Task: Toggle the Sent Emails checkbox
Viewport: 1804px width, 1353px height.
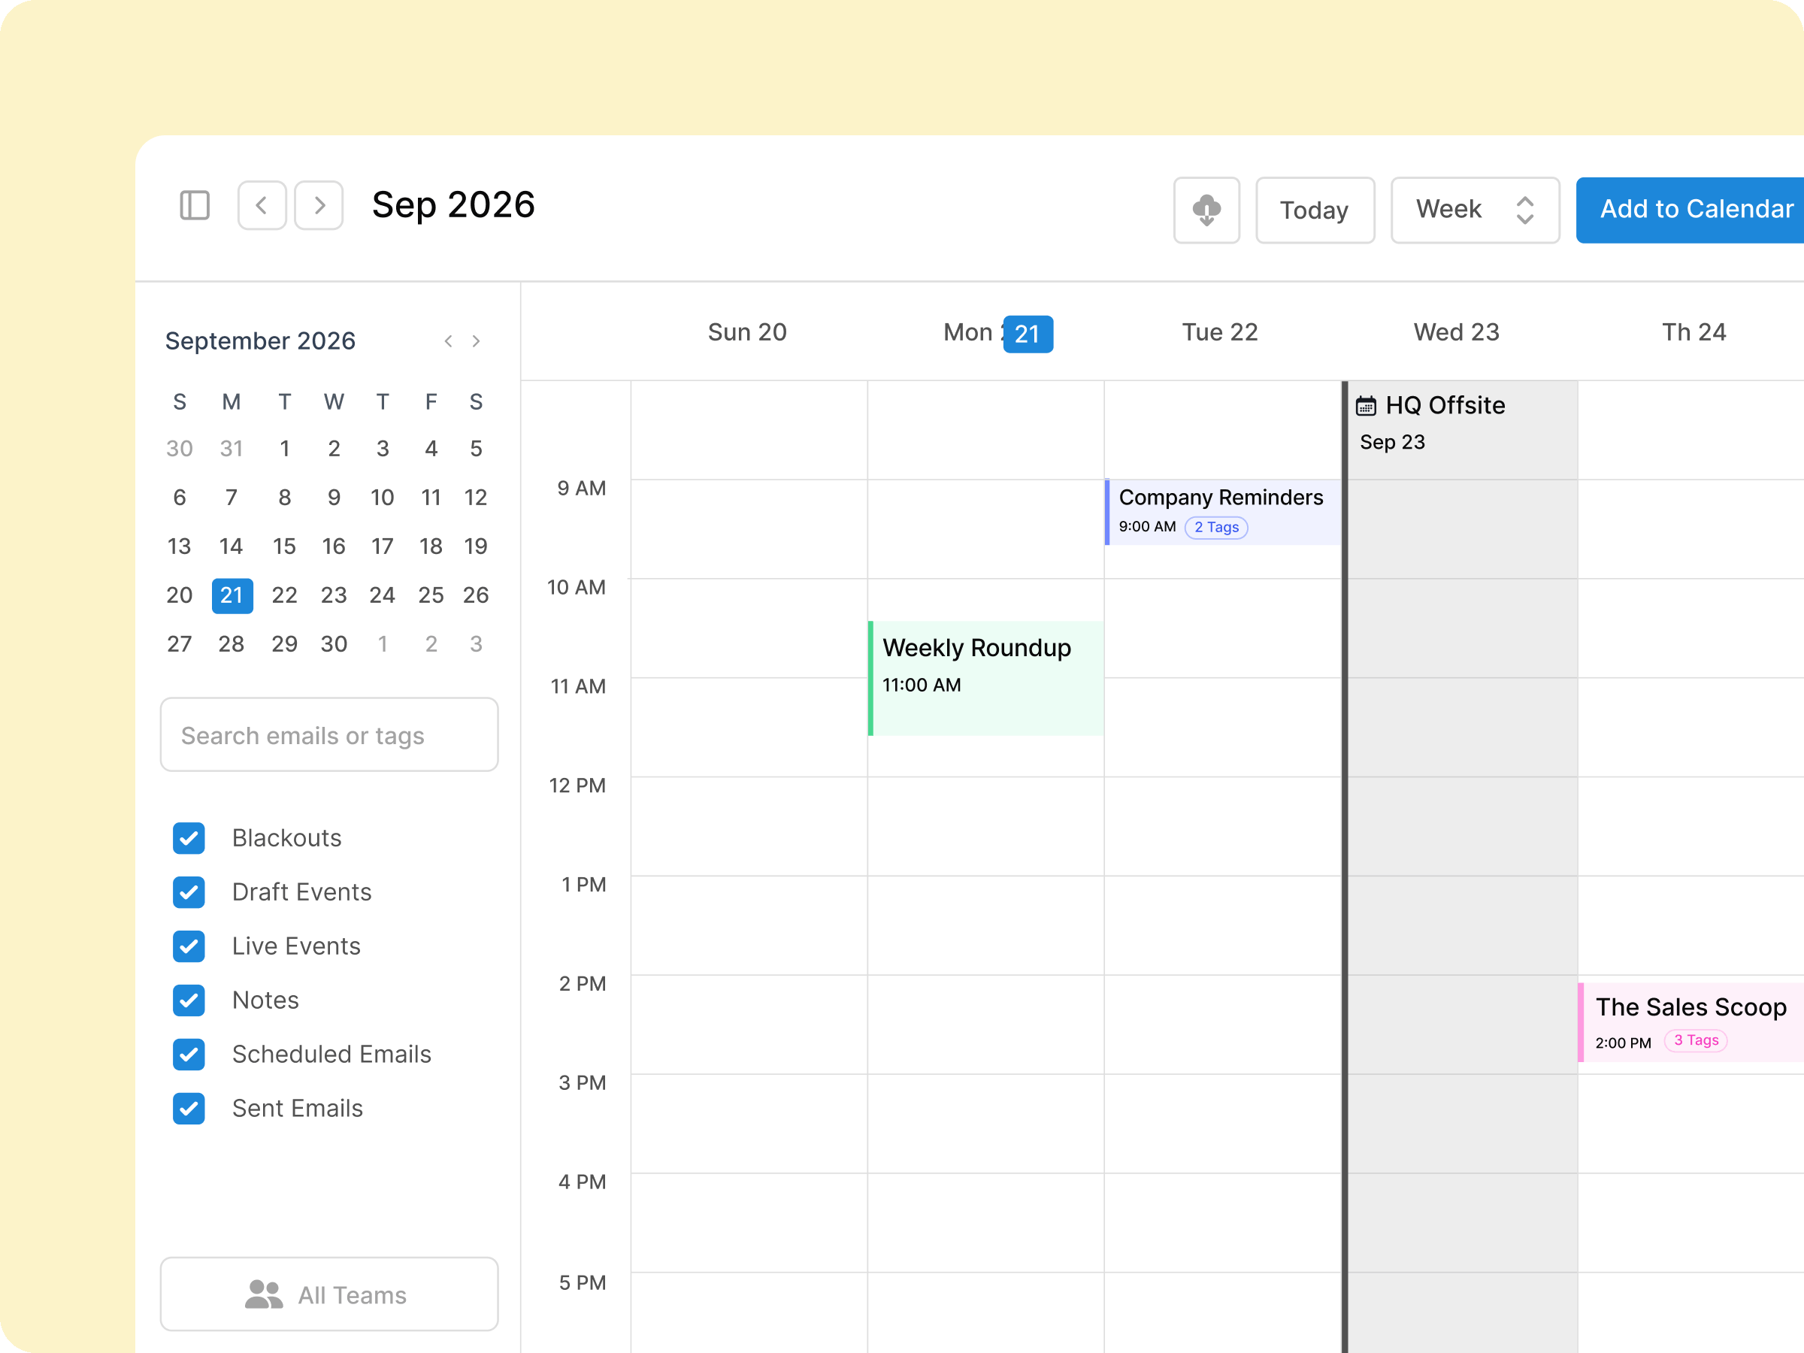Action: click(189, 1109)
